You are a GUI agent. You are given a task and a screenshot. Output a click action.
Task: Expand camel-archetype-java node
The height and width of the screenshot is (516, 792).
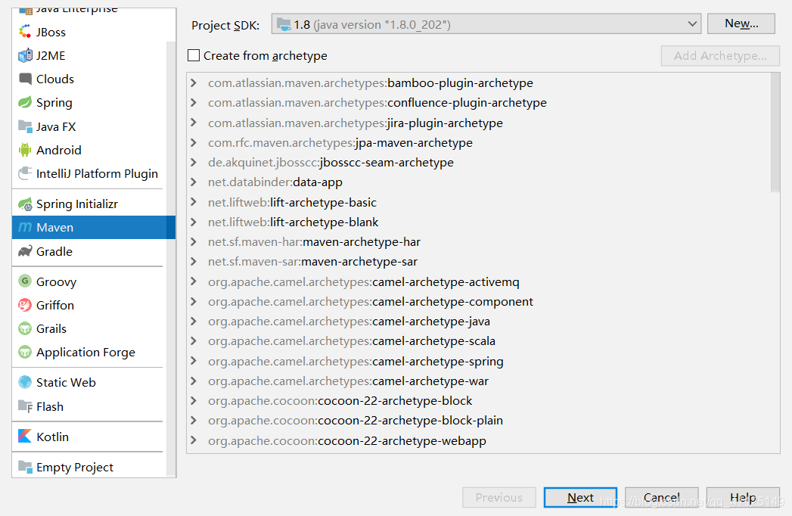coord(194,321)
